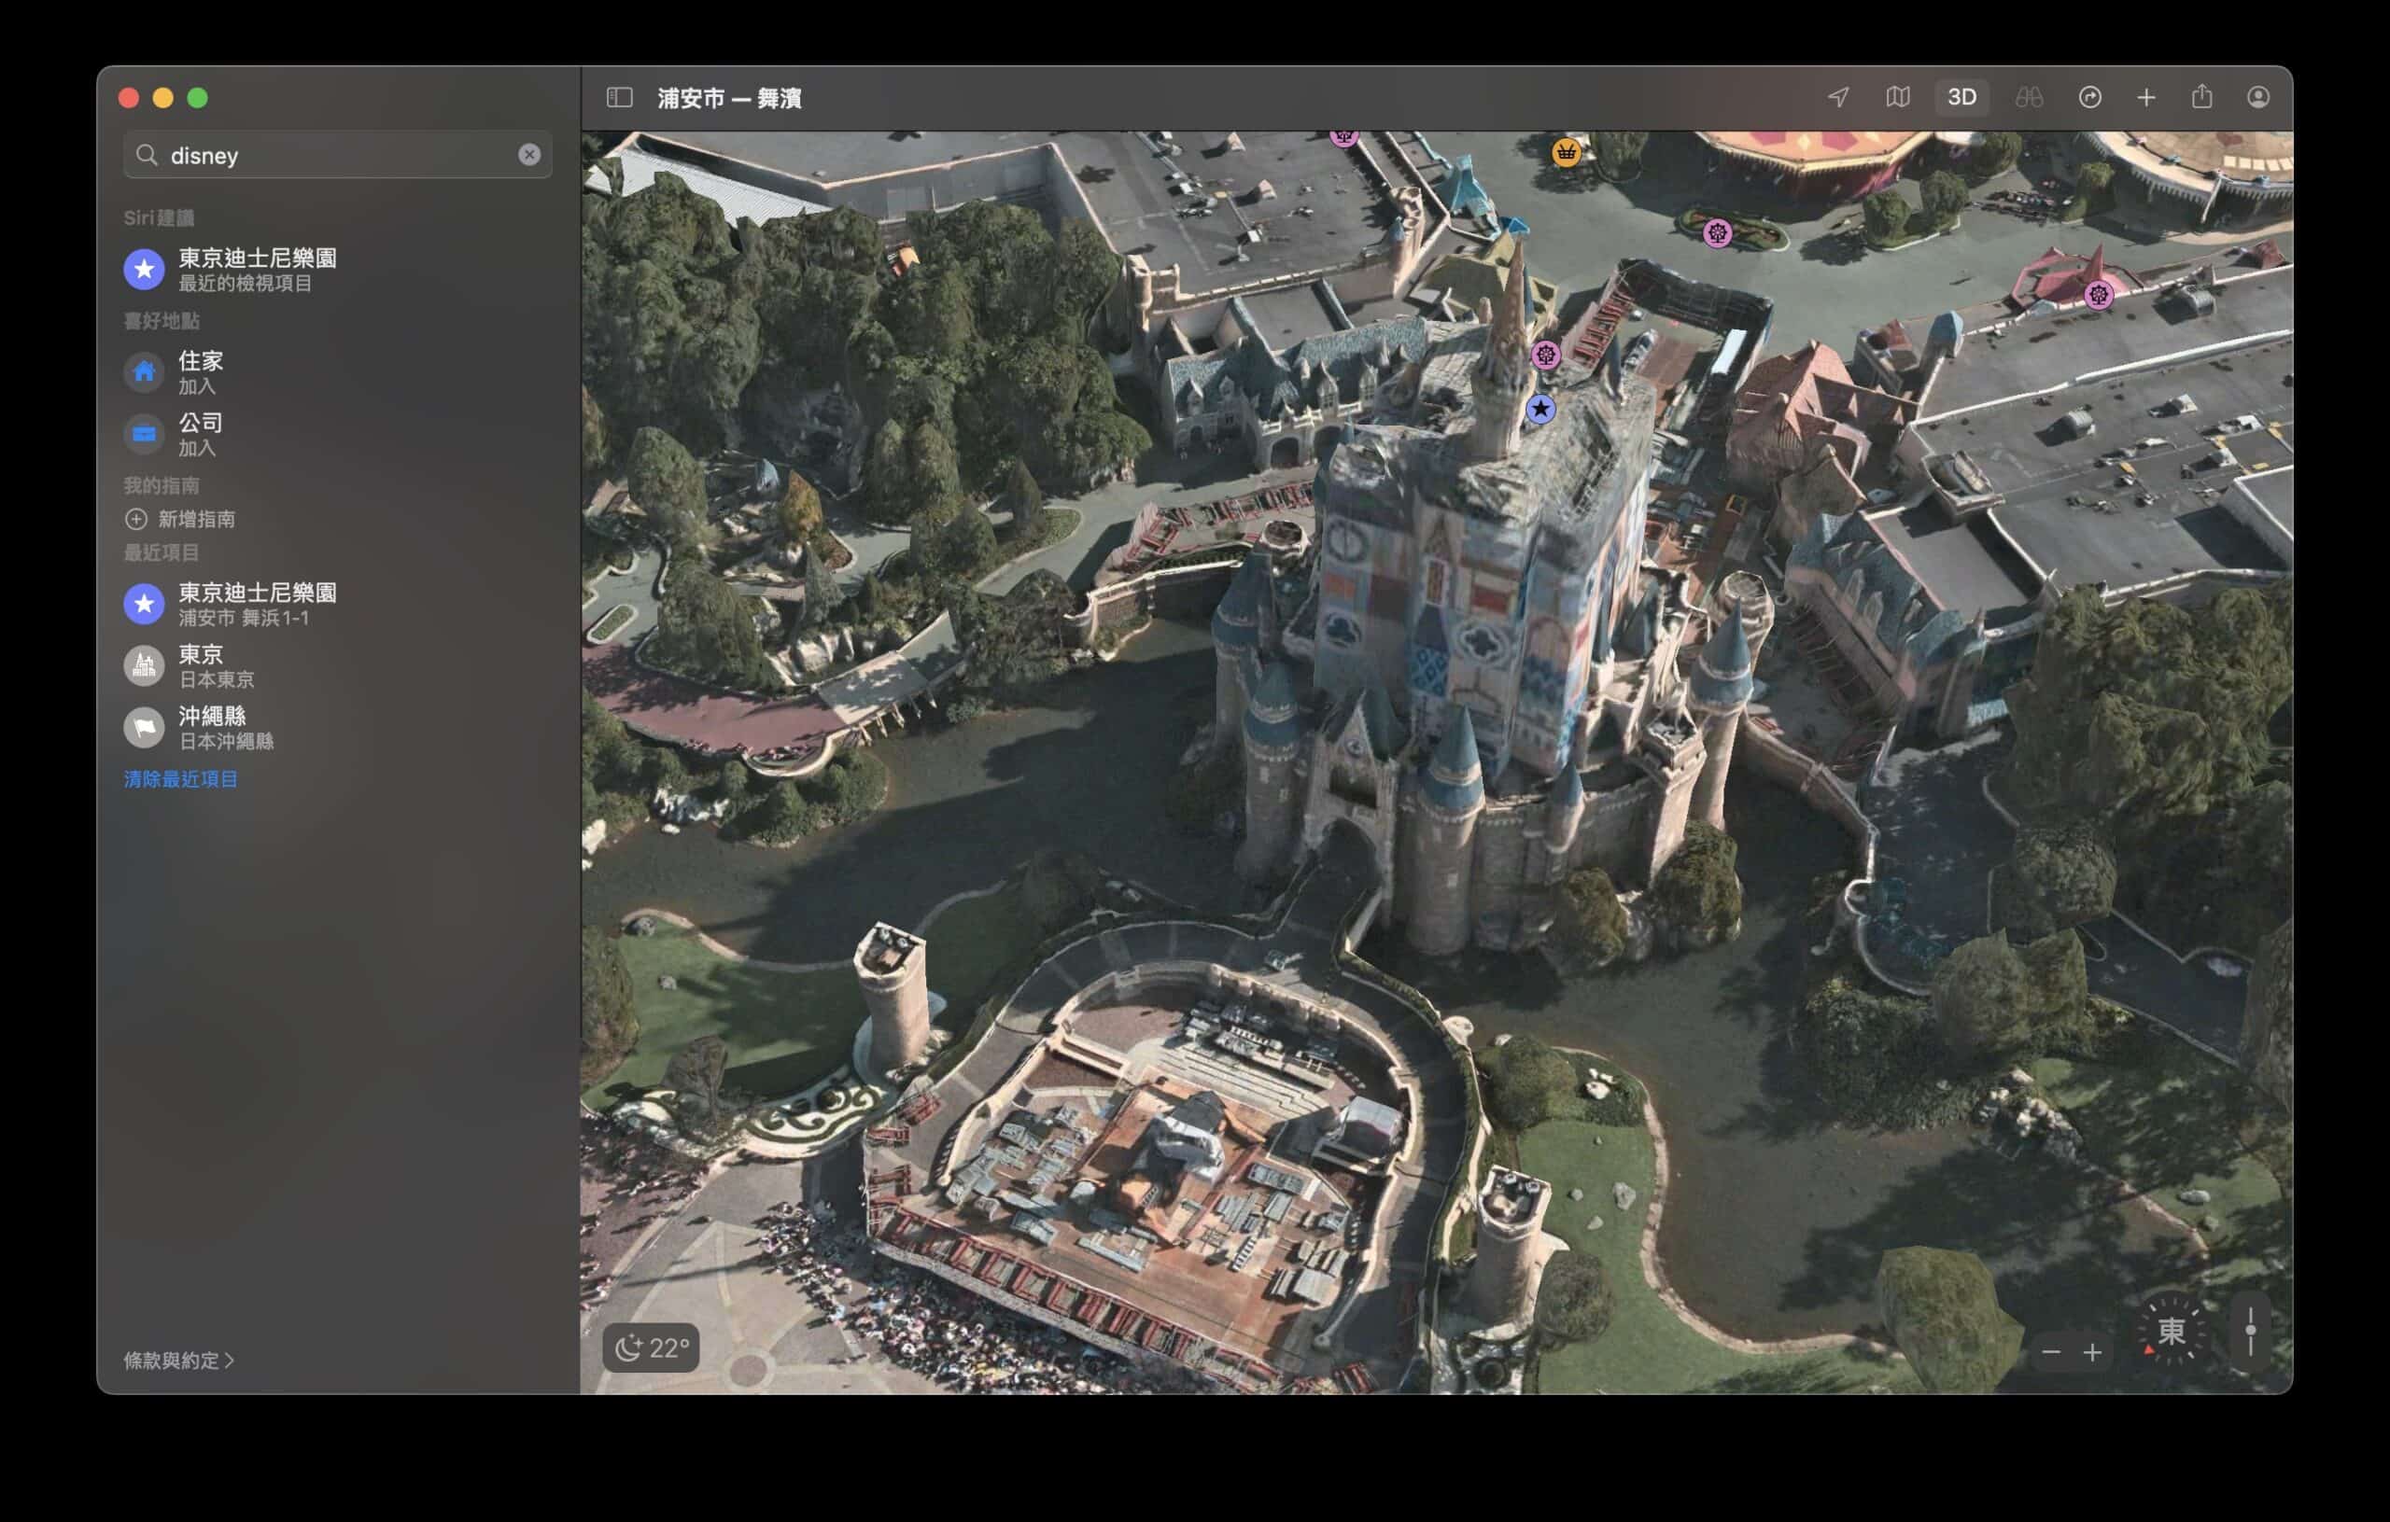Select the orange shopping basket marker
2390x1522 pixels.
pyautogui.click(x=1567, y=152)
